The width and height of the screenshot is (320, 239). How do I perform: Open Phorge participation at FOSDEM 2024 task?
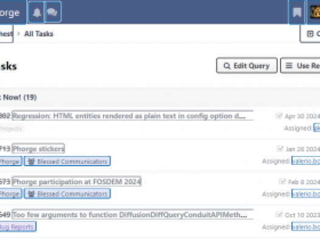pos(77,181)
